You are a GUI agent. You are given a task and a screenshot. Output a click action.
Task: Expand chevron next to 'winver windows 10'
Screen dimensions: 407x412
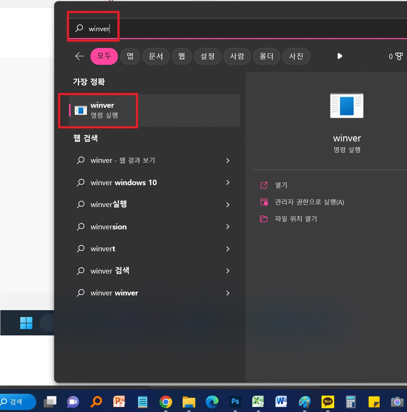pyautogui.click(x=228, y=182)
